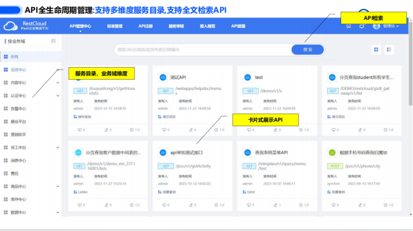The image size is (413, 231).
Task: Click the RestCloud cloud logo
Action: (9, 26)
